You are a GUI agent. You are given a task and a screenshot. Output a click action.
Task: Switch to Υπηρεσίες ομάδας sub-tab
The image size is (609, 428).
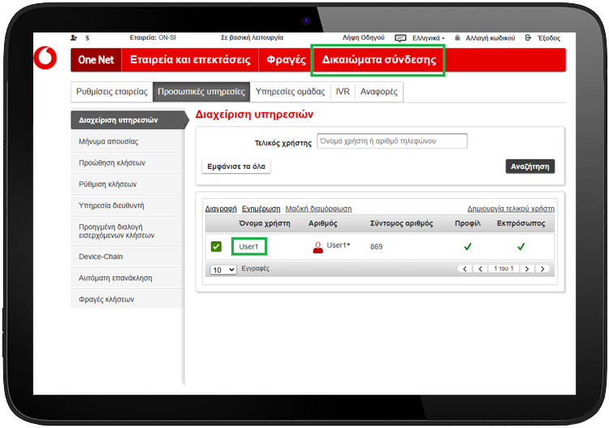click(x=290, y=92)
